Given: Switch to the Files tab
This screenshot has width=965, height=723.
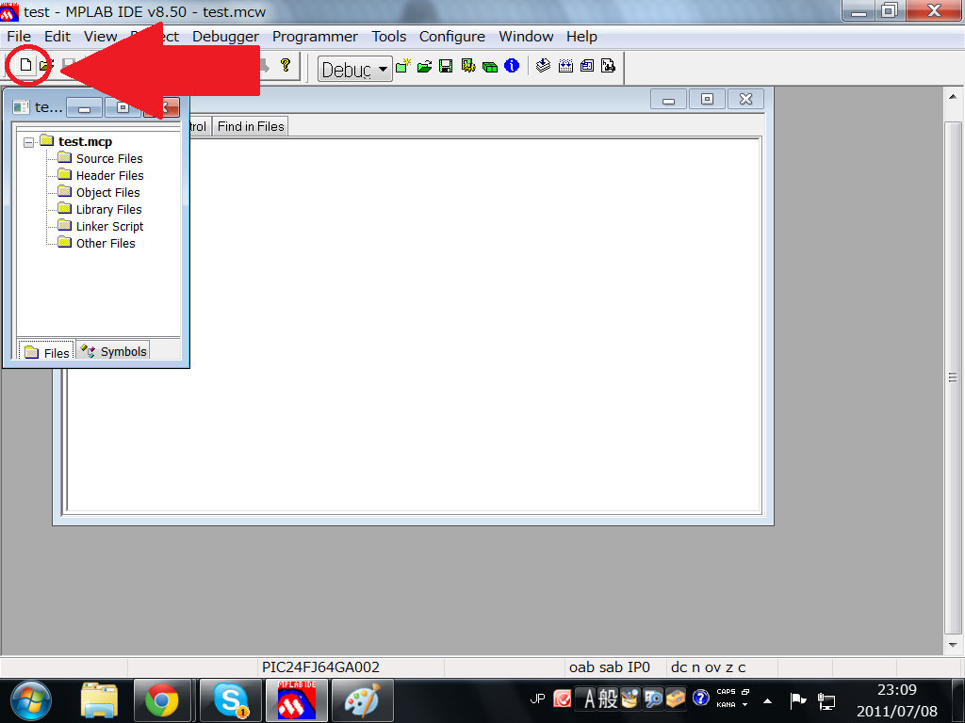Looking at the screenshot, I should coord(46,352).
